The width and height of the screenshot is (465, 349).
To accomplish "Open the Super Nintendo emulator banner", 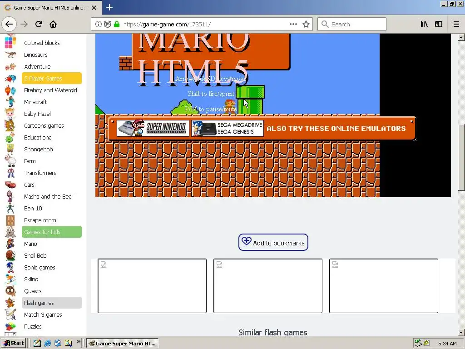I will coord(153,128).
